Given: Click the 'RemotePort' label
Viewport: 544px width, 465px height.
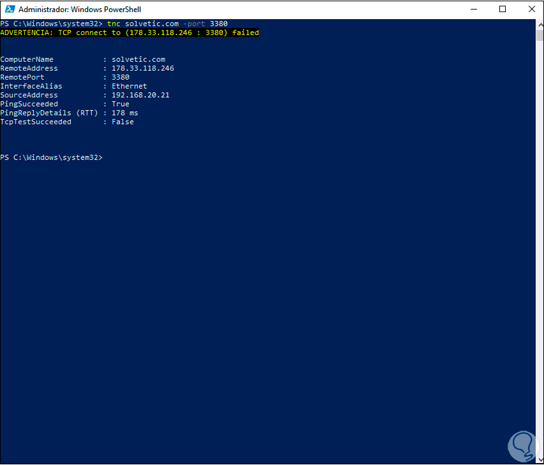Looking at the screenshot, I should click(22, 77).
